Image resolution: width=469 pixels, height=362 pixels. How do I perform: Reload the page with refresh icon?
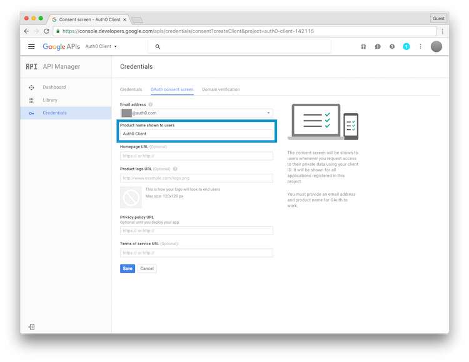(46, 31)
